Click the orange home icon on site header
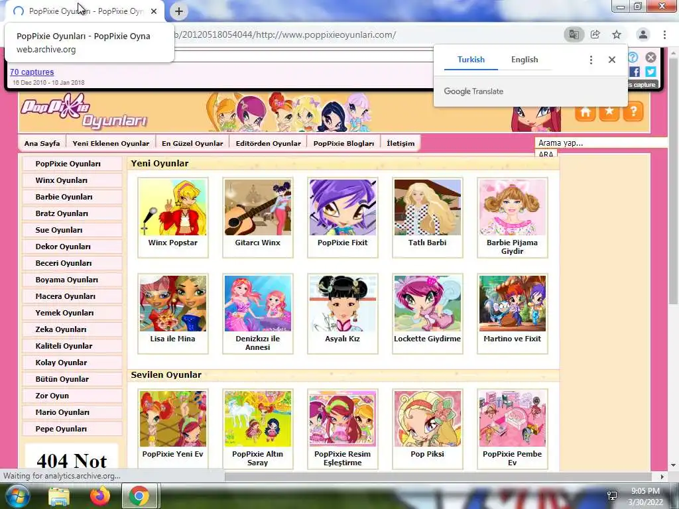The width and height of the screenshot is (679, 509). pos(585,112)
